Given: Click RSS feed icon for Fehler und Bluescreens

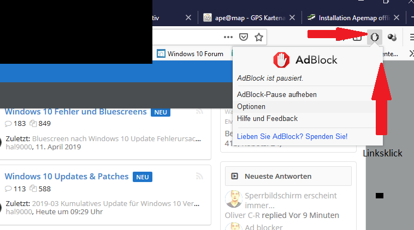Looking at the screenshot, I should (x=199, y=111).
